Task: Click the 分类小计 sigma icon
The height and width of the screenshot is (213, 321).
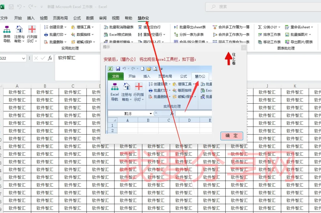Action: coord(260,27)
